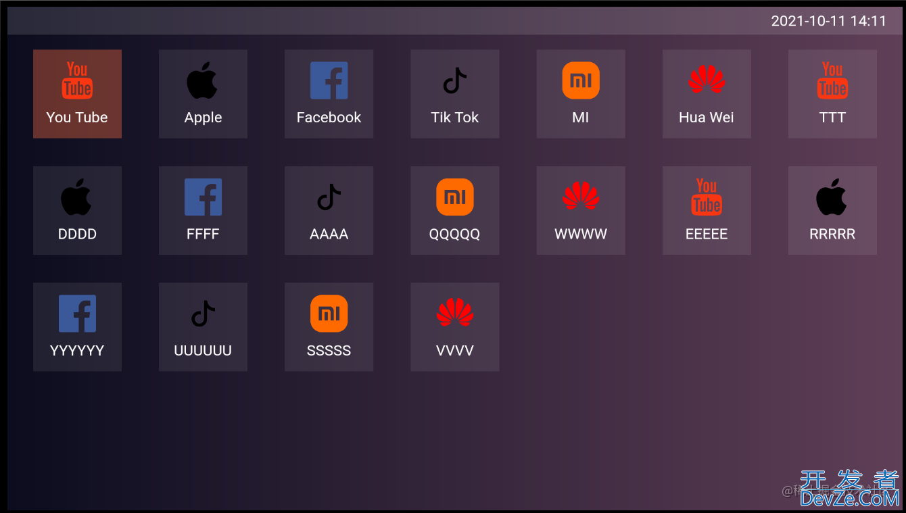Open the QQQQQ Xiaomi tile
Viewport: 906px width, 513px height.
455,211
